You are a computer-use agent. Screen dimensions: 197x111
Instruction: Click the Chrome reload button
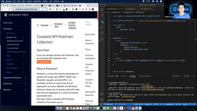(10, 9)
